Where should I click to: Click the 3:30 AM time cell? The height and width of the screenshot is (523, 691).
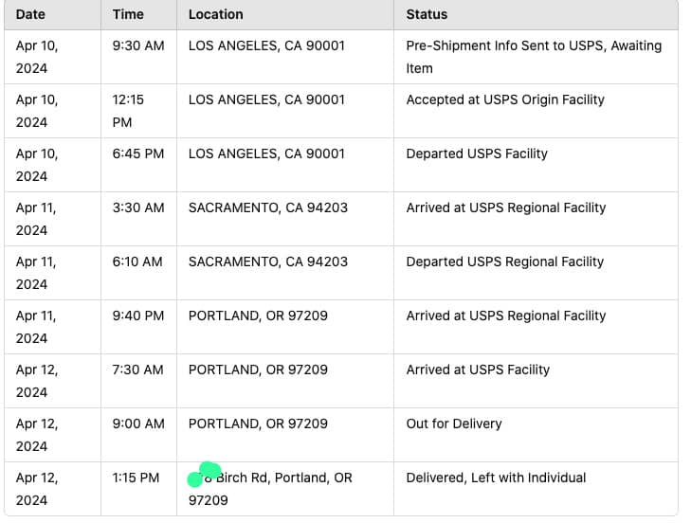point(137,207)
